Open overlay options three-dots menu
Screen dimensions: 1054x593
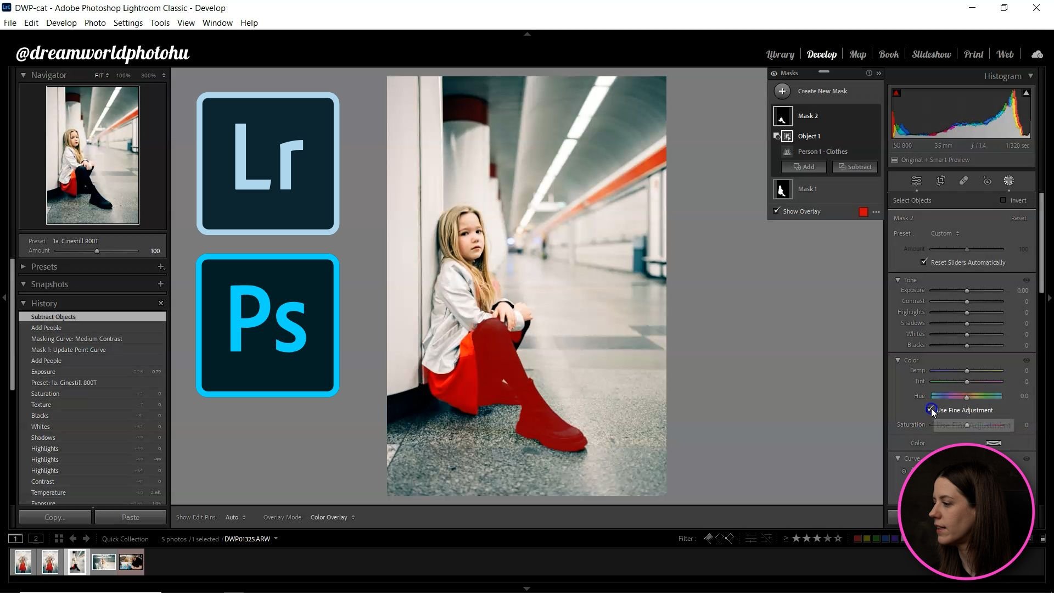point(876,212)
